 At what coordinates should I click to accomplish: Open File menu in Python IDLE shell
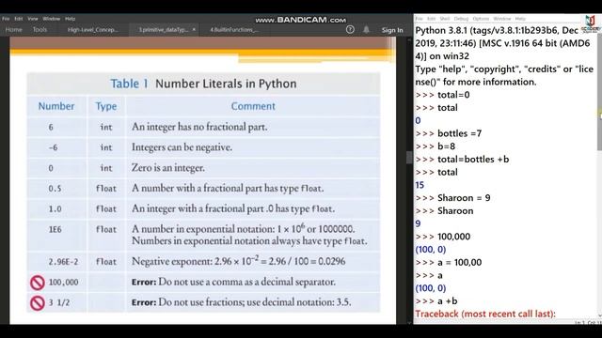419,19
